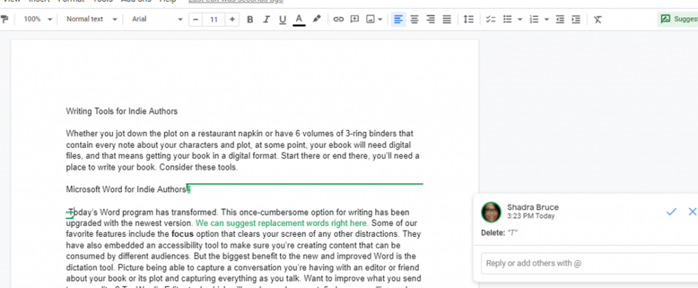Click the words "dictation tool" in paragraph

pyautogui.click(x=89, y=268)
